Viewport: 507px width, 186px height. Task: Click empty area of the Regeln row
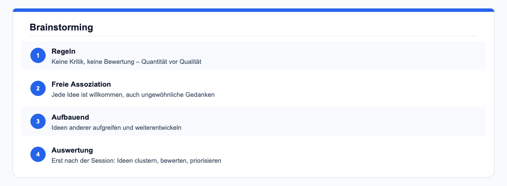[x=338, y=55]
